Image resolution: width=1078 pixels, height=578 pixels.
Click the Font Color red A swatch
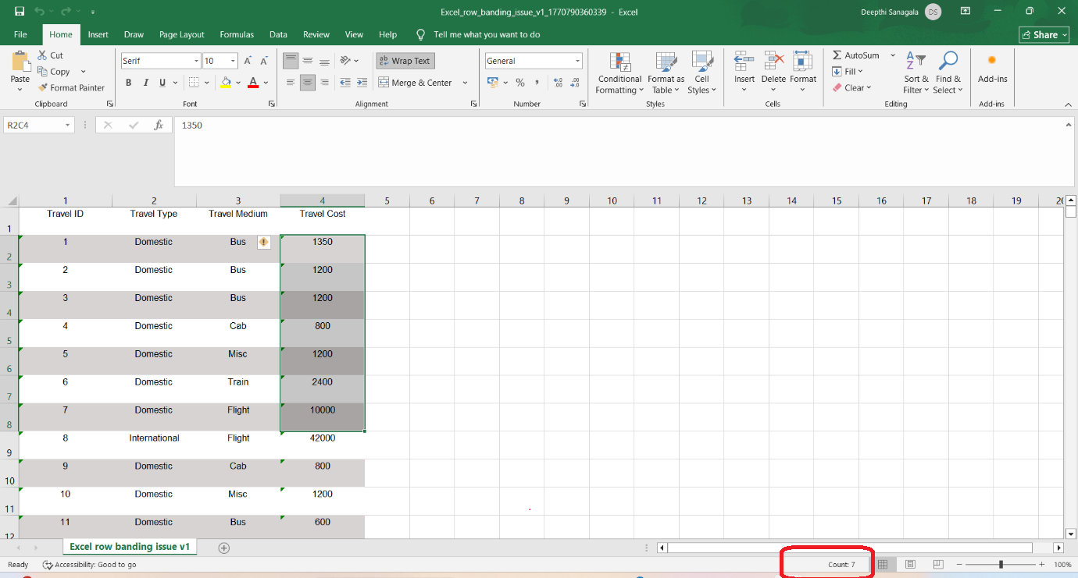253,83
